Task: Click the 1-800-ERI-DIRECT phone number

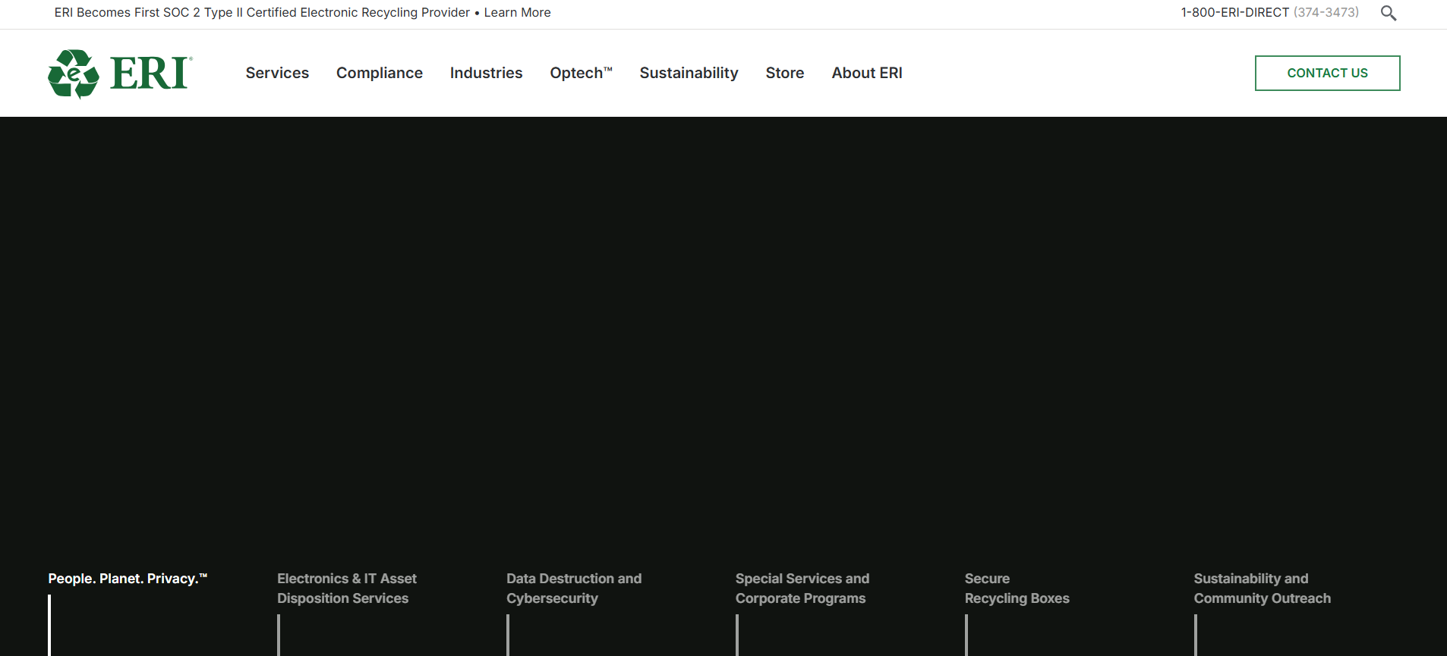Action: coord(1269,13)
